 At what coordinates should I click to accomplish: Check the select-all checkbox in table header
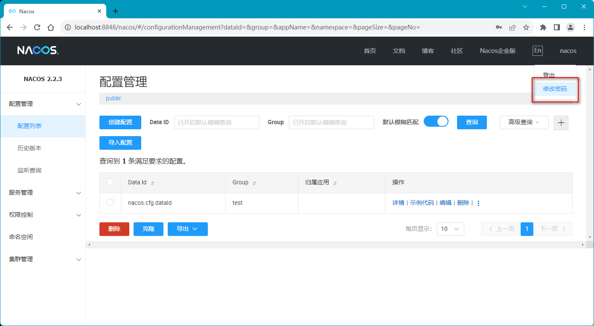pos(110,182)
